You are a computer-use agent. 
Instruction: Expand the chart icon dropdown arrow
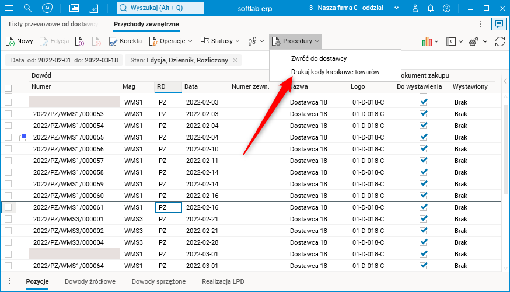pos(436,41)
